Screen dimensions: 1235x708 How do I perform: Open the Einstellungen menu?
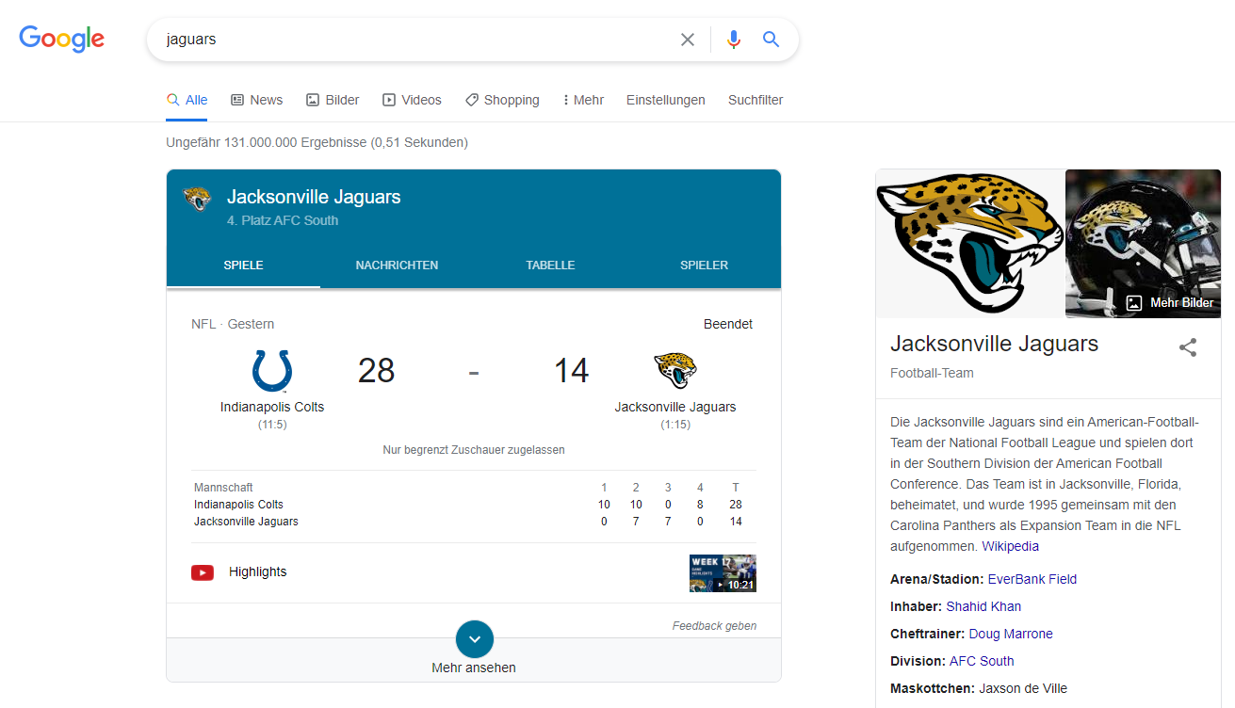(x=666, y=100)
